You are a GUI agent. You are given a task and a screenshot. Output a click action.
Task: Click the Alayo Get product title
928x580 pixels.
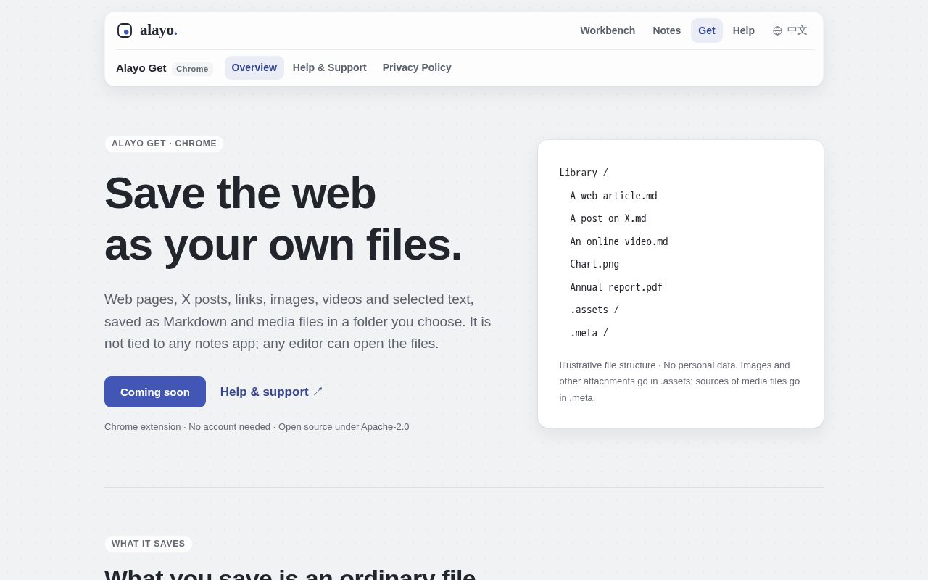pyautogui.click(x=141, y=68)
